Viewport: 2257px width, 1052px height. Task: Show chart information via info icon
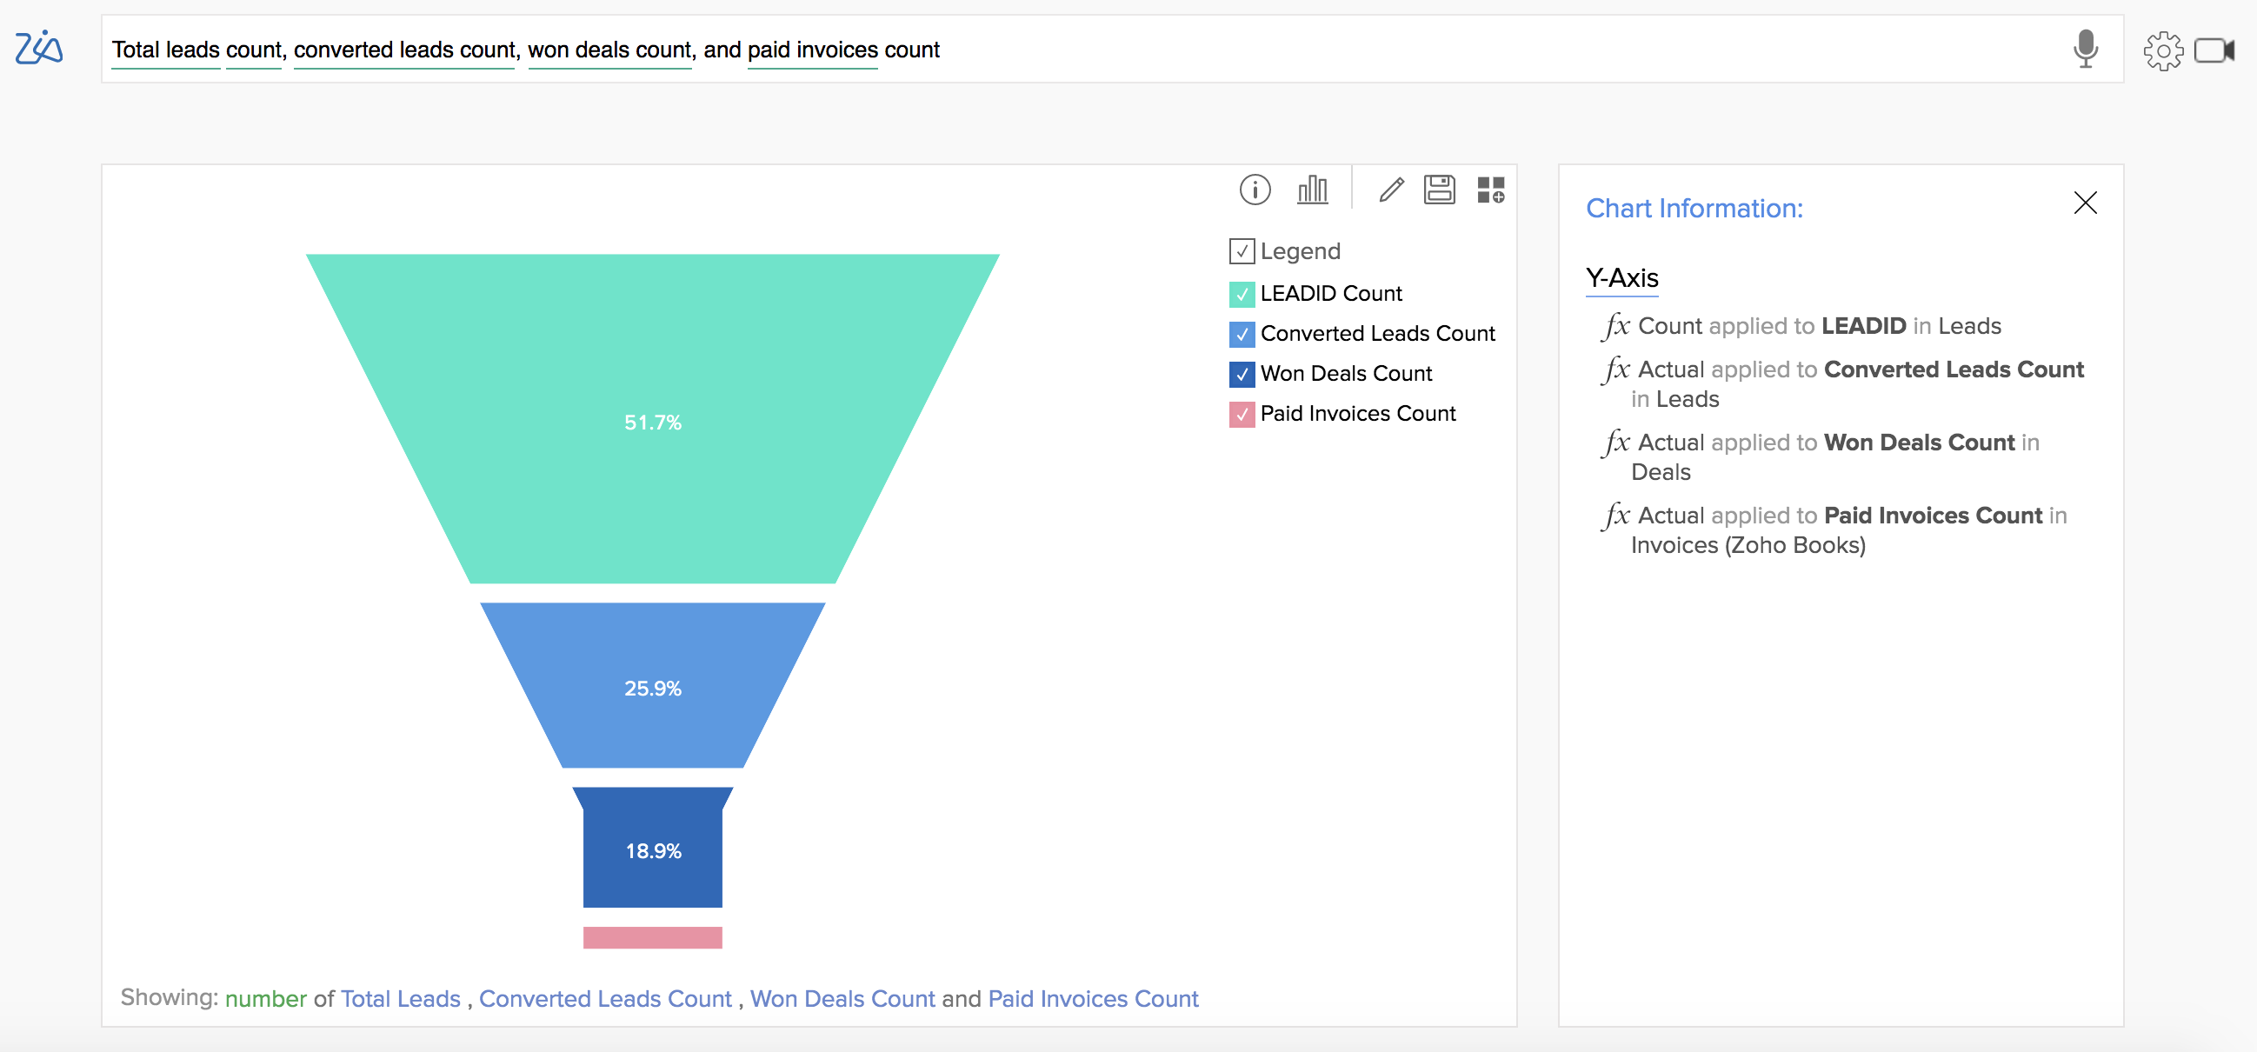pos(1255,190)
